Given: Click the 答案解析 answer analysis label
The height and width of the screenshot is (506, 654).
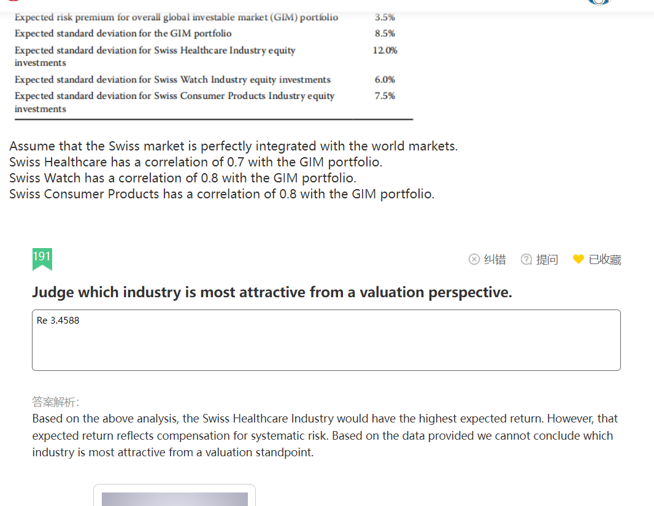Looking at the screenshot, I should pos(55,402).
